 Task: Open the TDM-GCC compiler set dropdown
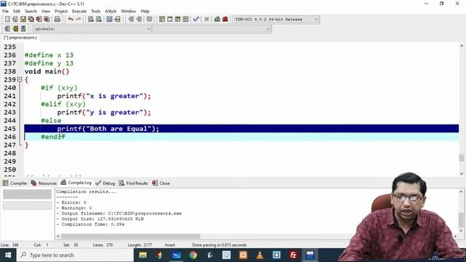277,20
